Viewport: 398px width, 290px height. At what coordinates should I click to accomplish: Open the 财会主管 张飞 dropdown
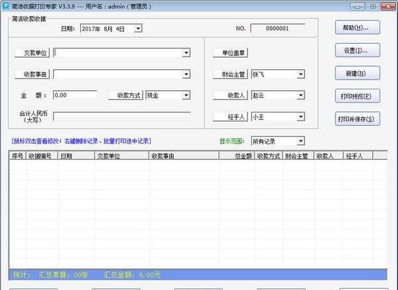click(300, 74)
